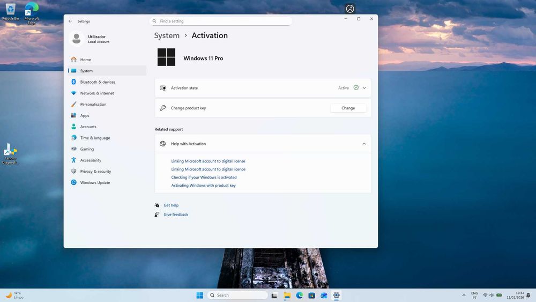Click the Give feedback link
Screen dimensions: 536x302
(176, 215)
